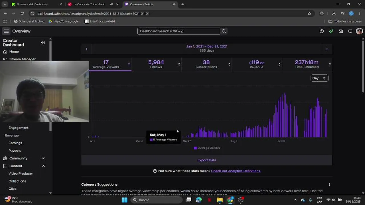This screenshot has width=365, height=205.
Task: Click Export Data button
Action: coord(207,160)
